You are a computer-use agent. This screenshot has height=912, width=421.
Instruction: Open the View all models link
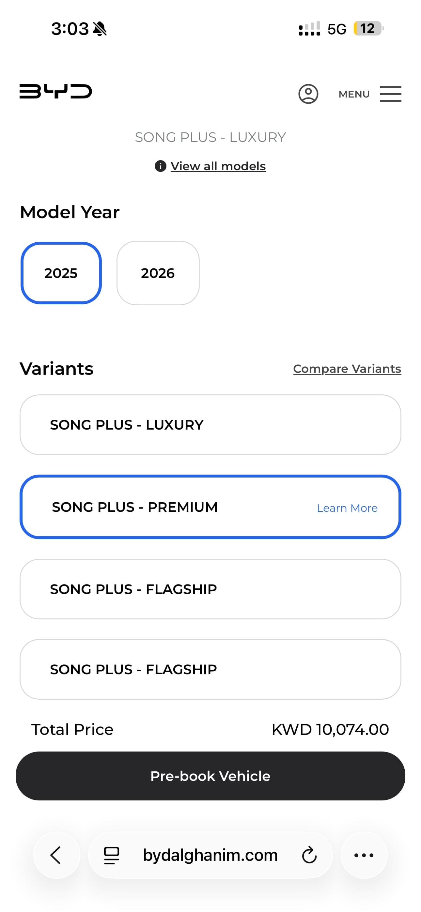218,166
